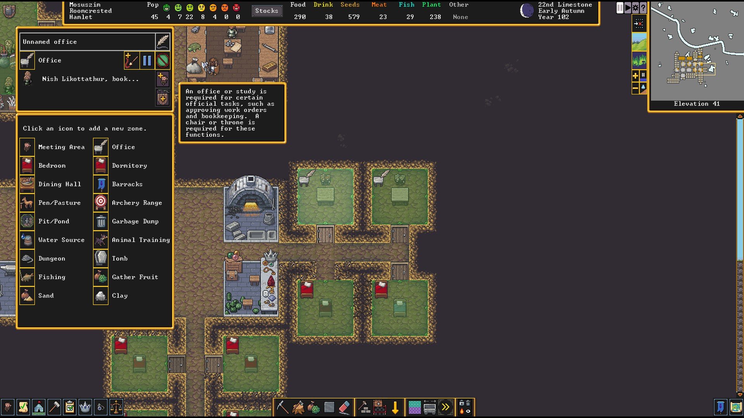Select the Archery Range zone icon
This screenshot has width=744, height=418.
click(x=100, y=203)
